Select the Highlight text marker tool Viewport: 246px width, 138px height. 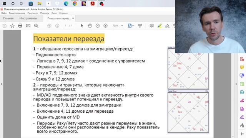160,26
